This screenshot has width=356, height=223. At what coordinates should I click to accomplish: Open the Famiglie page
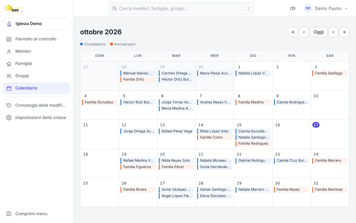pos(36,64)
